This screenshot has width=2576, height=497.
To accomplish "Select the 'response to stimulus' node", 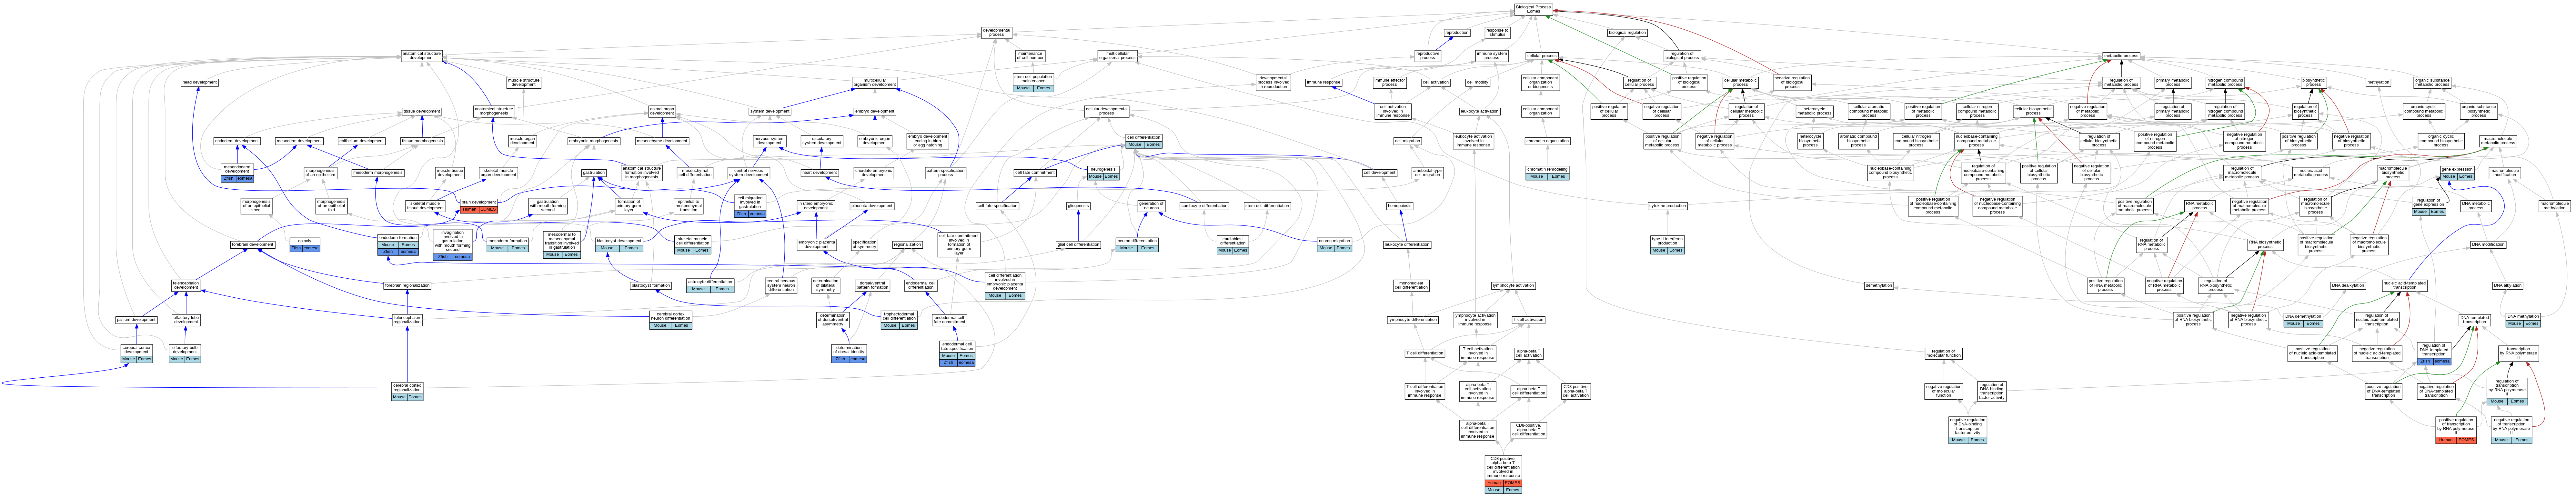I will pos(1497,33).
